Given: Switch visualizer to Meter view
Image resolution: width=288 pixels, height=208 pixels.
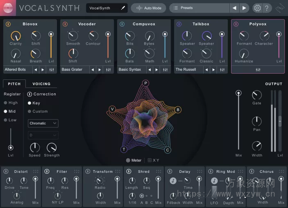Looking at the screenshot, I should click(x=134, y=161).
